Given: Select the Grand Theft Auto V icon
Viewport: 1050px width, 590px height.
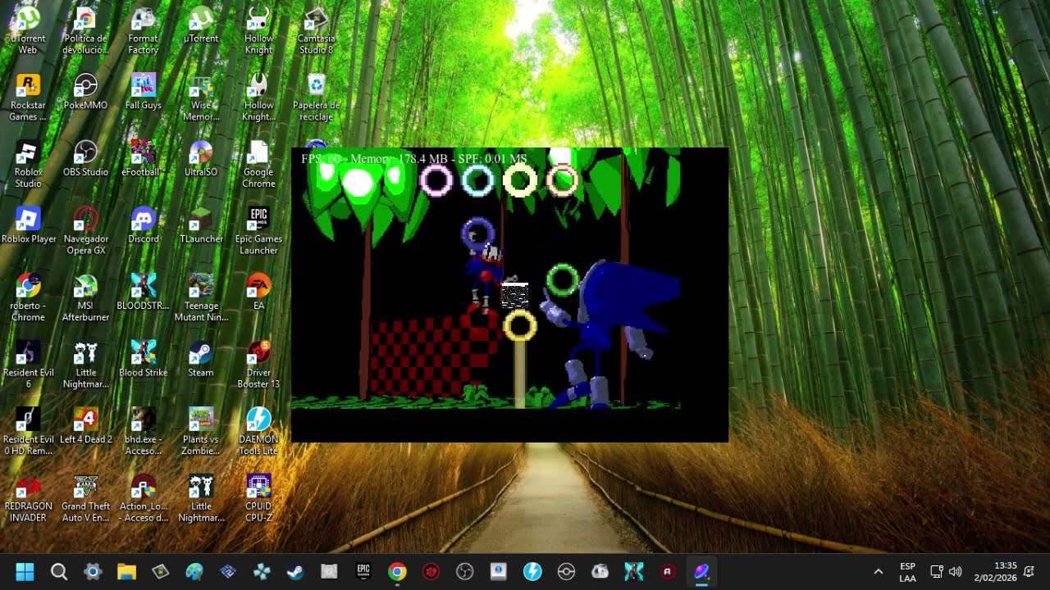Looking at the screenshot, I should pos(85,498).
